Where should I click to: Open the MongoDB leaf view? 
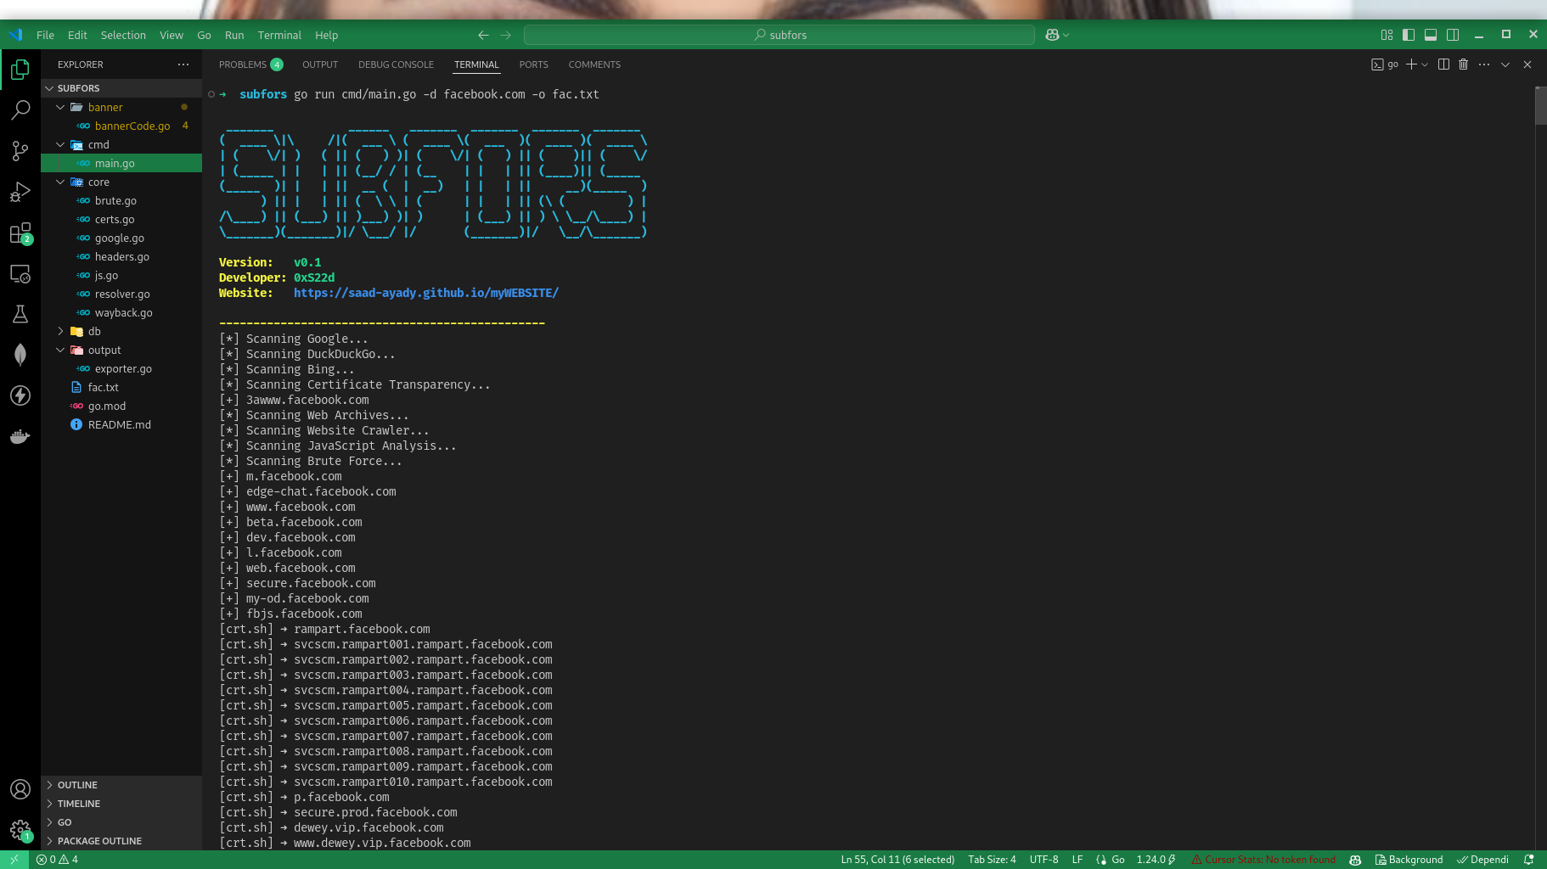pos(20,355)
